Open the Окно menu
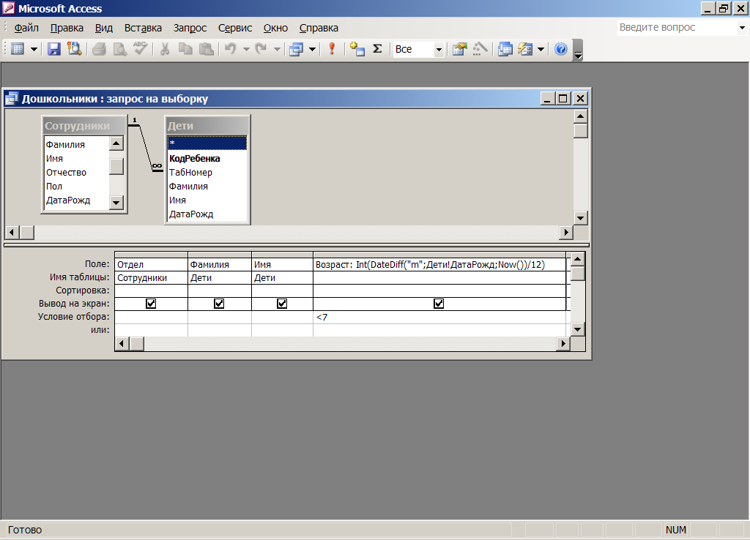Image resolution: width=750 pixels, height=540 pixels. click(275, 29)
